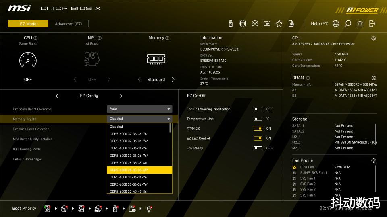Click the Memory RAM module icon
The height and width of the screenshot is (217, 387).
tap(156, 59)
